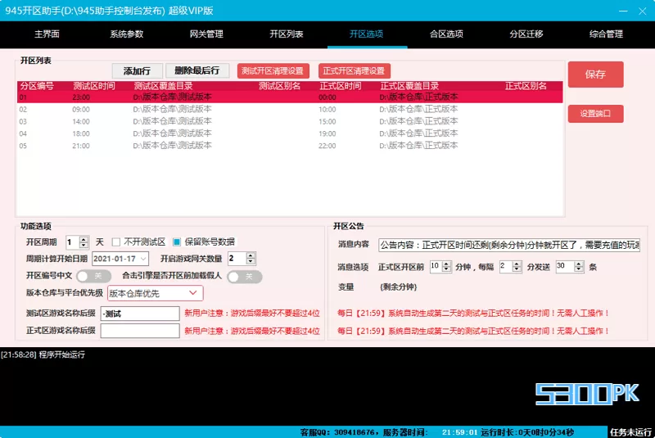Image resolution: width=655 pixels, height=438 pixels.
Task: Close the 945开区助手 window
Action: coord(643,11)
